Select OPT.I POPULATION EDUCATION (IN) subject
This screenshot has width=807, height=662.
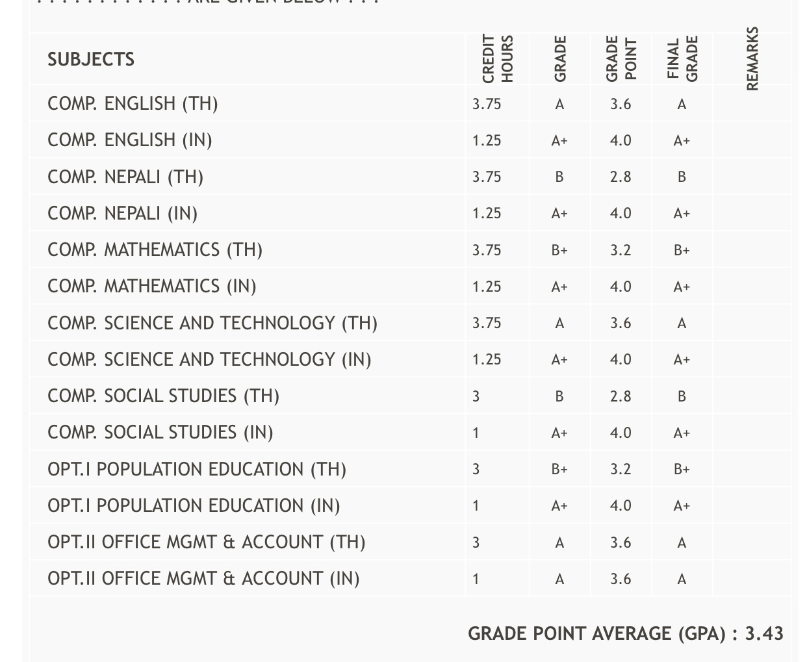tap(194, 505)
